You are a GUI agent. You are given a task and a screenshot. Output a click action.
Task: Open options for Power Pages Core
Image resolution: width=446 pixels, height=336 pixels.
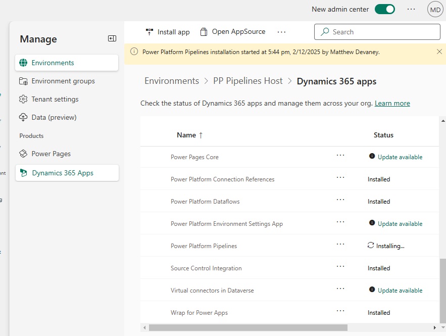point(340,155)
